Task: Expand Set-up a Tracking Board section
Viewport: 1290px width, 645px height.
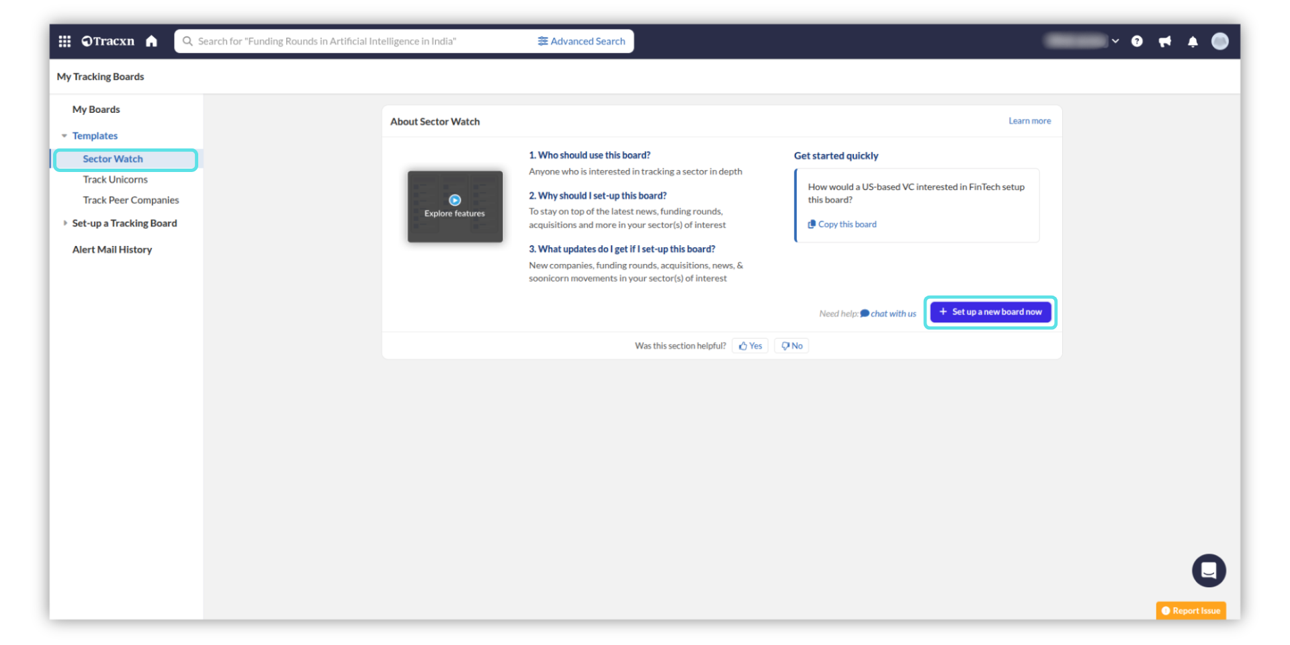Action: pos(64,223)
